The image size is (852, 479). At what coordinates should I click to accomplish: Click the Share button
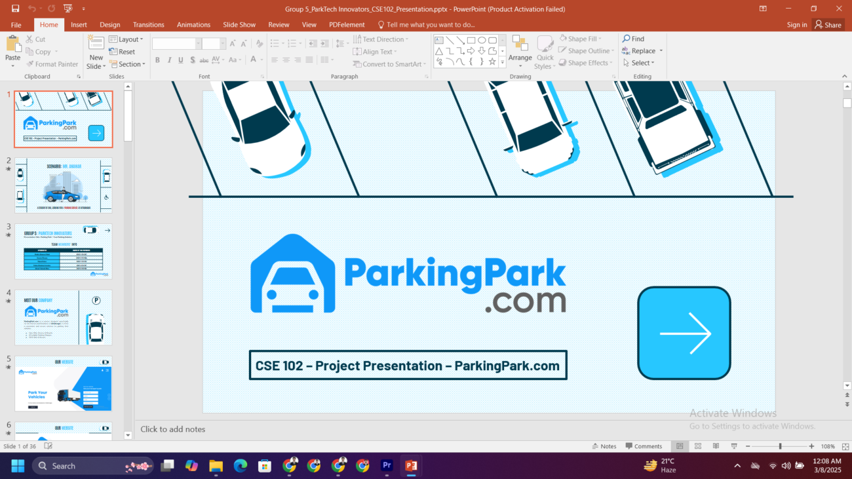[828, 25]
